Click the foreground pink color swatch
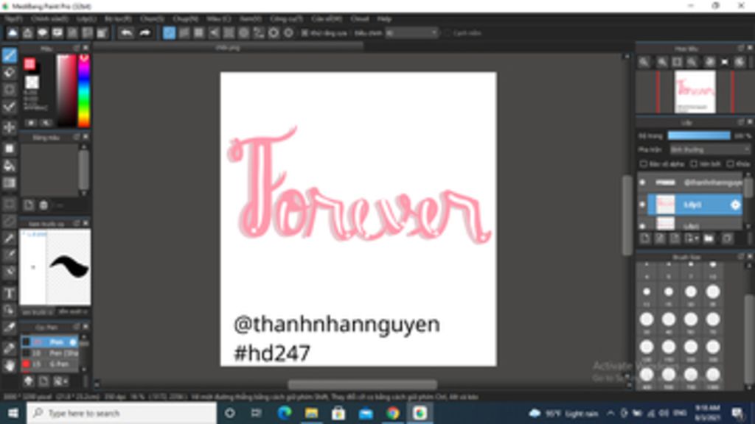Image resolution: width=755 pixels, height=424 pixels. pyautogui.click(x=29, y=64)
